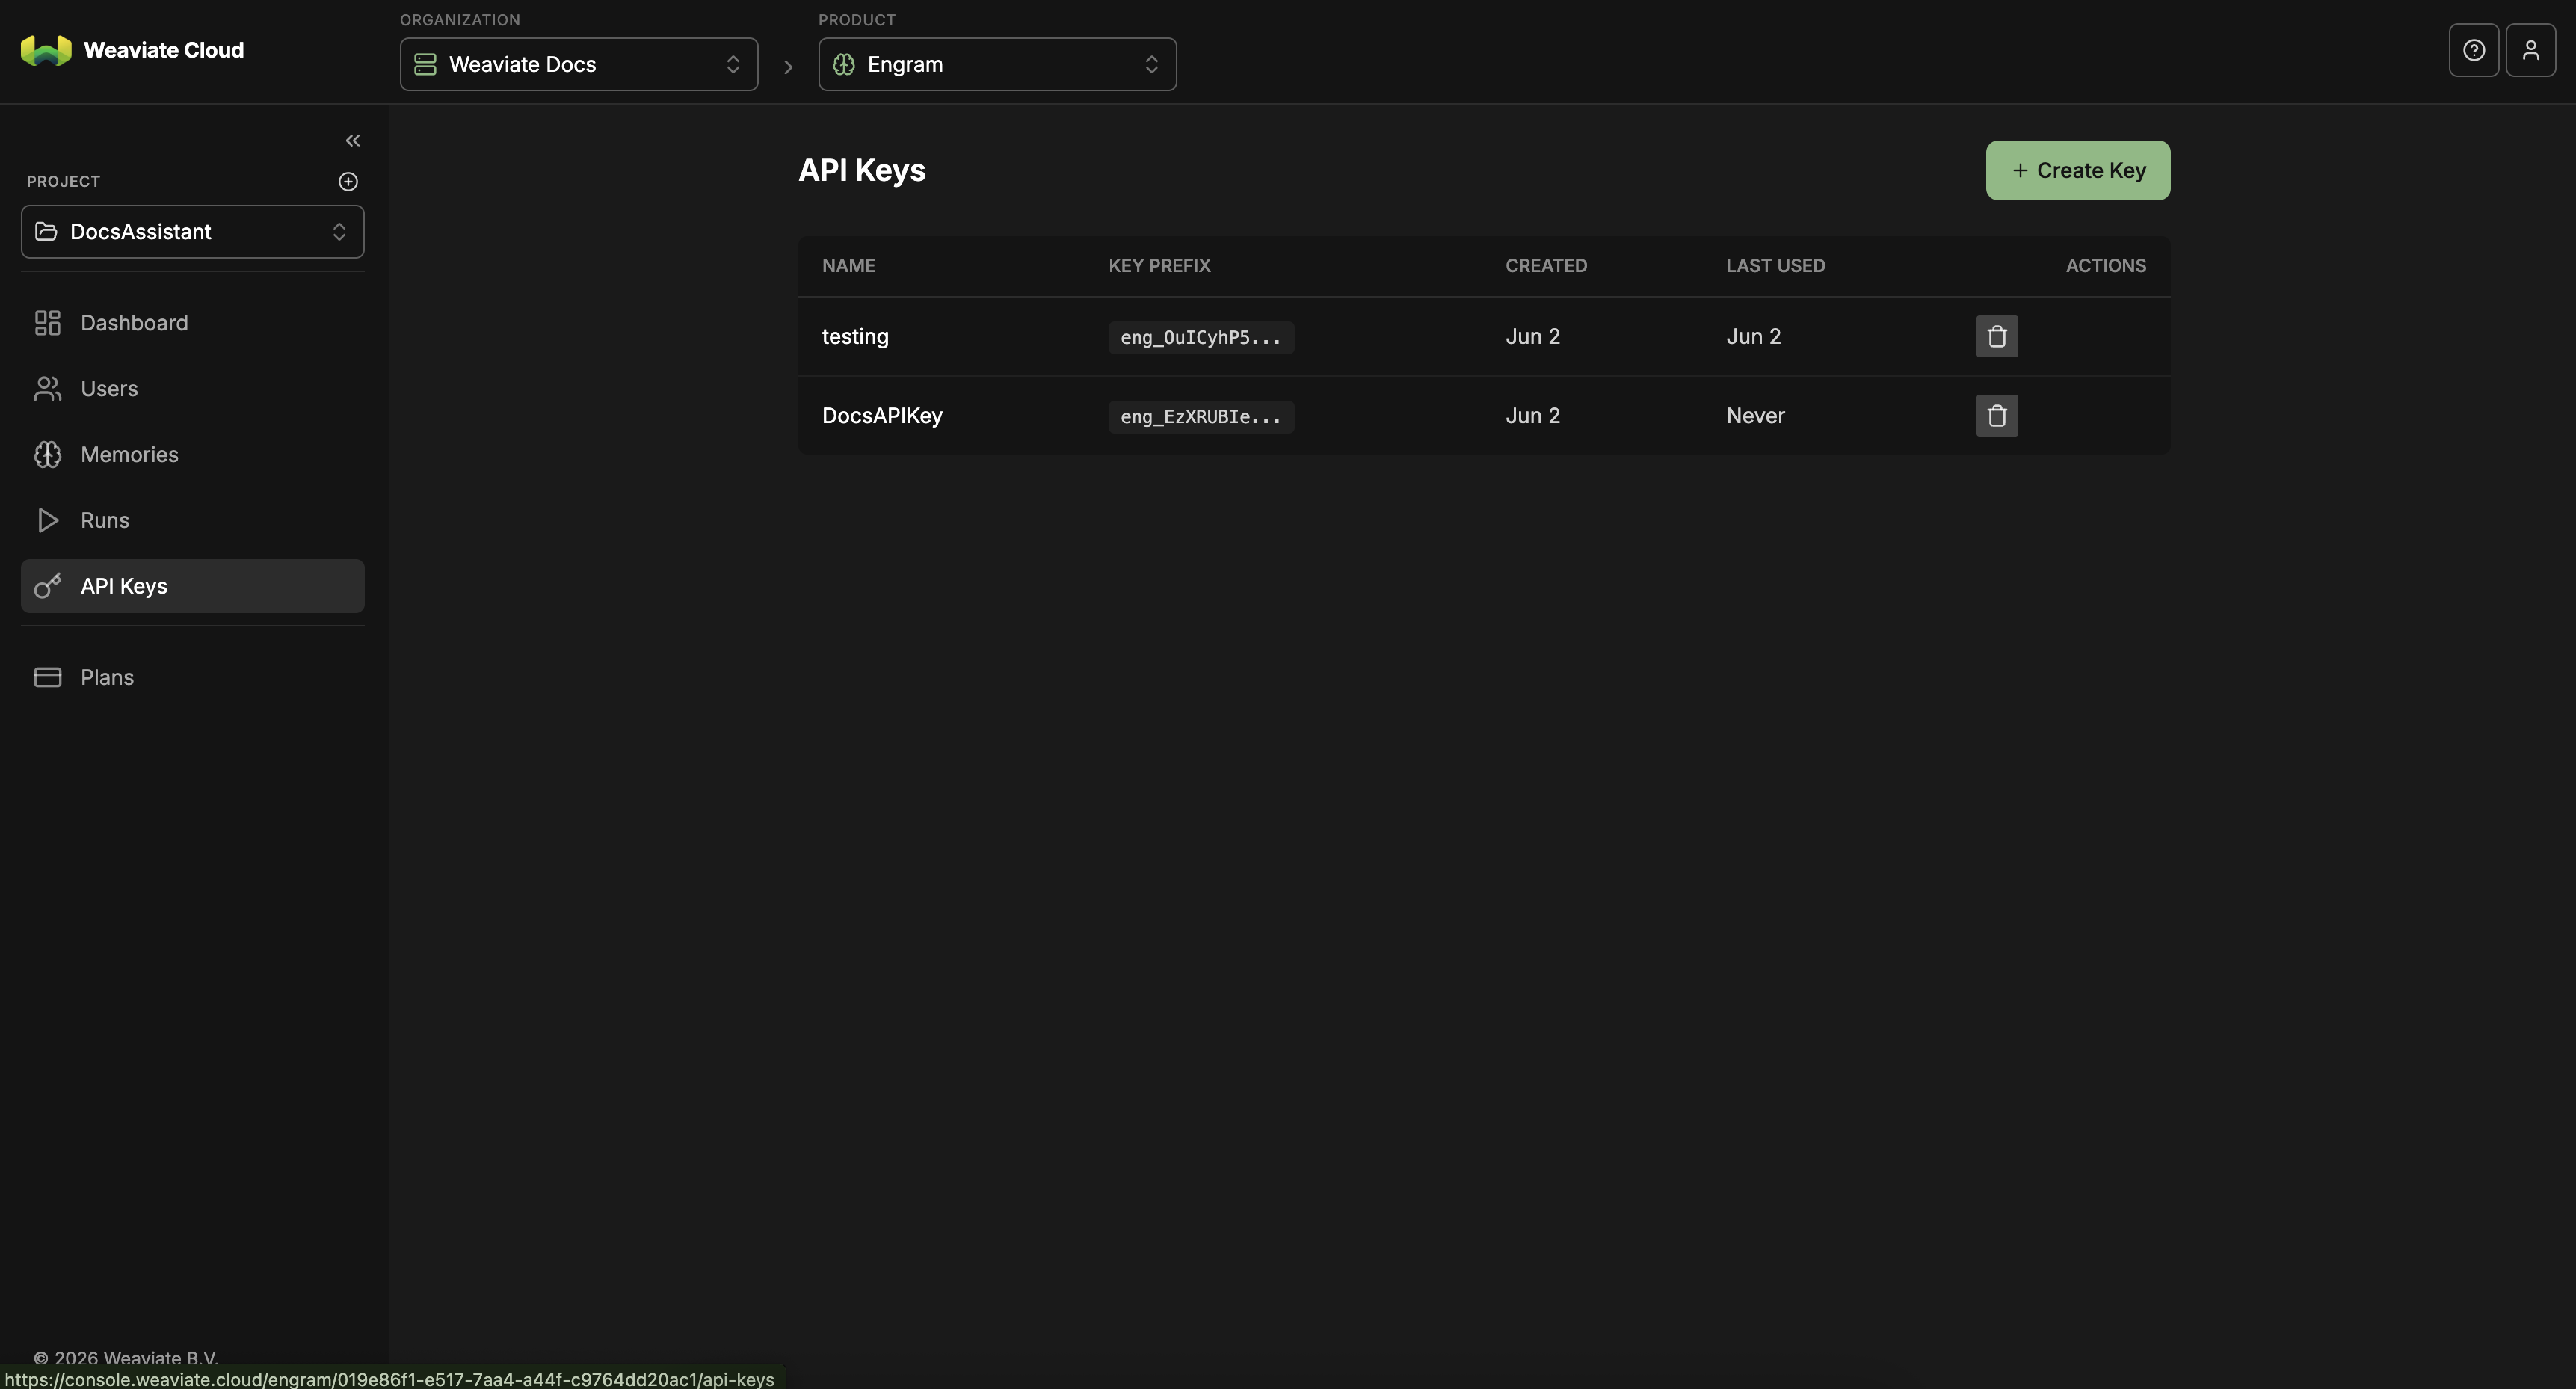Click the API Keys key icon
Image resolution: width=2576 pixels, height=1389 pixels.
[x=47, y=586]
